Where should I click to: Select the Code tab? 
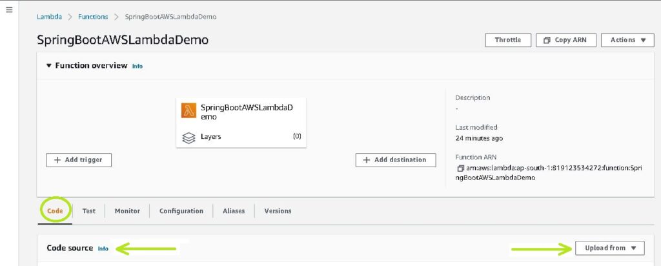click(55, 210)
